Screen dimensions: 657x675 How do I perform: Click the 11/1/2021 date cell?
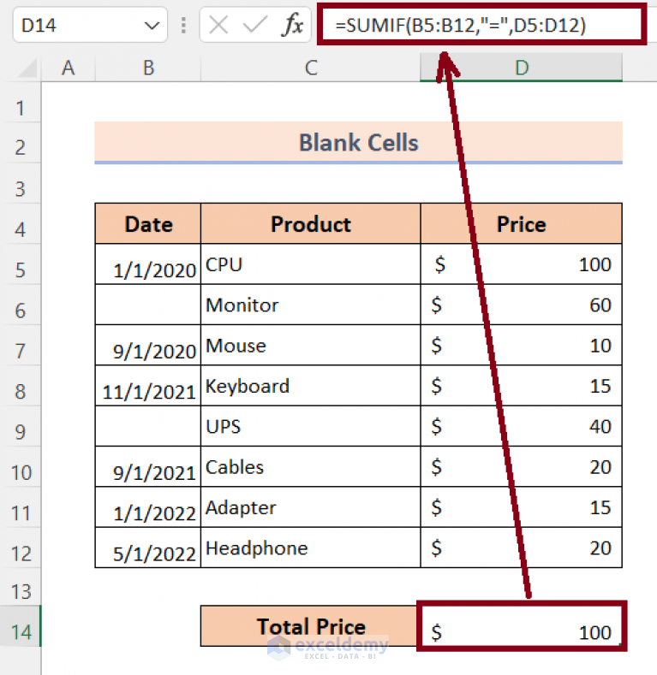pos(148,386)
